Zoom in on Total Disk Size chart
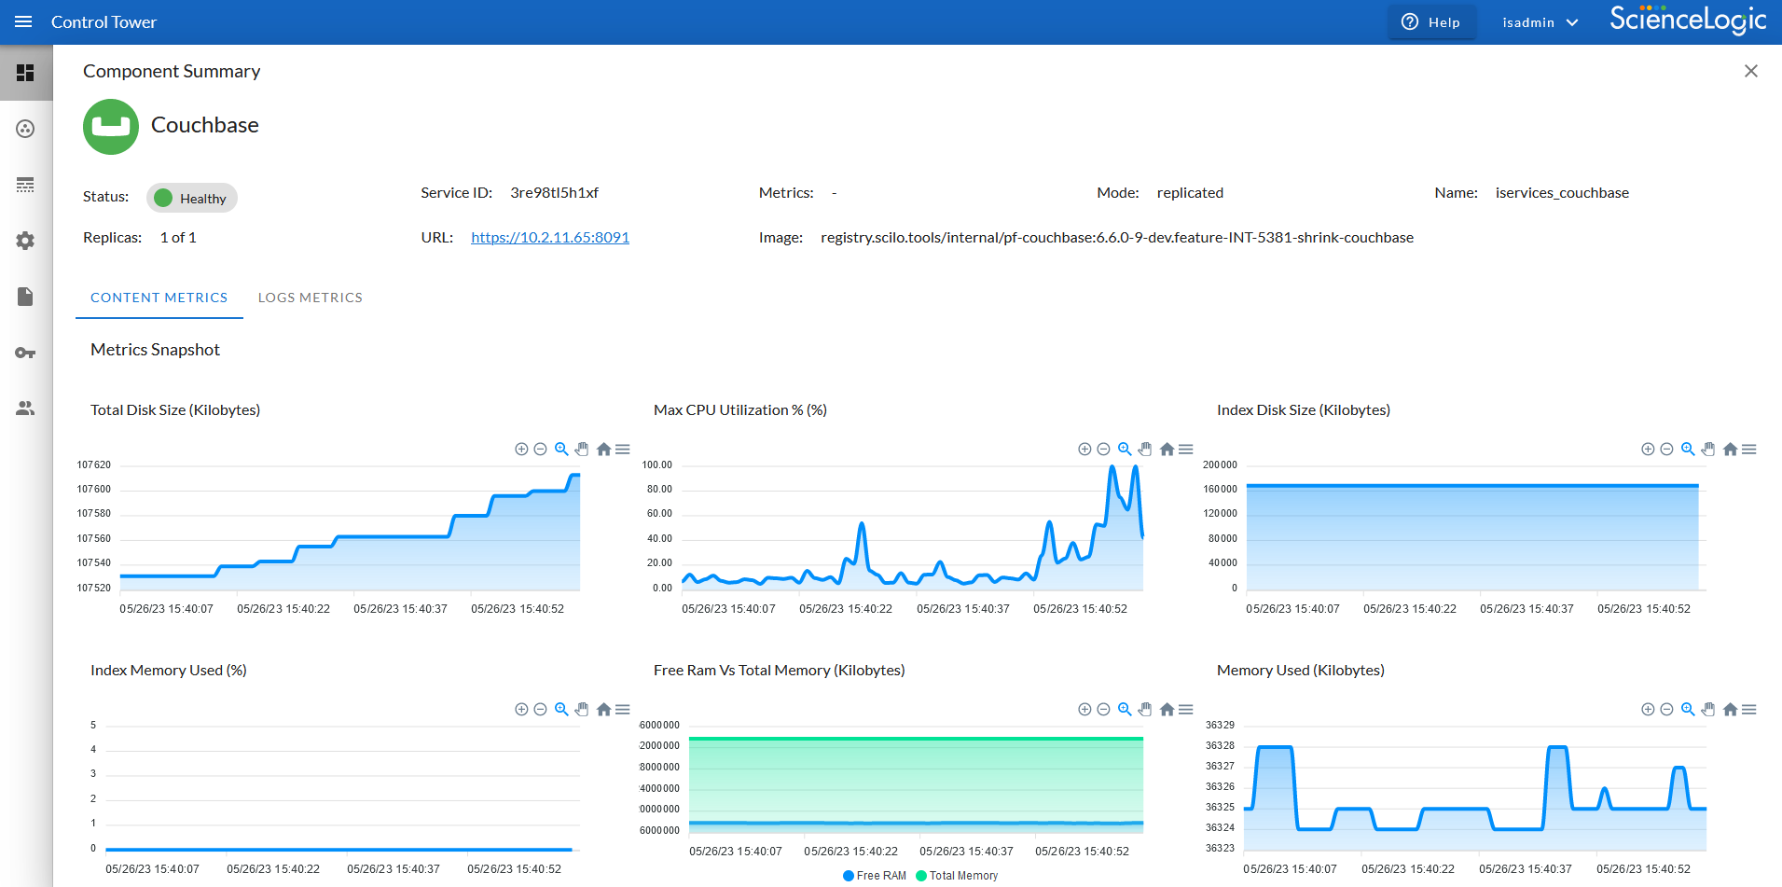 521,450
